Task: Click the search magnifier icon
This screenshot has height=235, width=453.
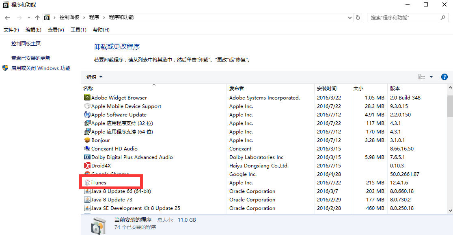Action: [443, 17]
